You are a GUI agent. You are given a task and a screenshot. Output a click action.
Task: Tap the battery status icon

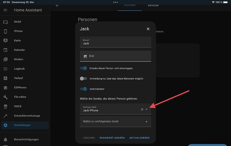226,2
